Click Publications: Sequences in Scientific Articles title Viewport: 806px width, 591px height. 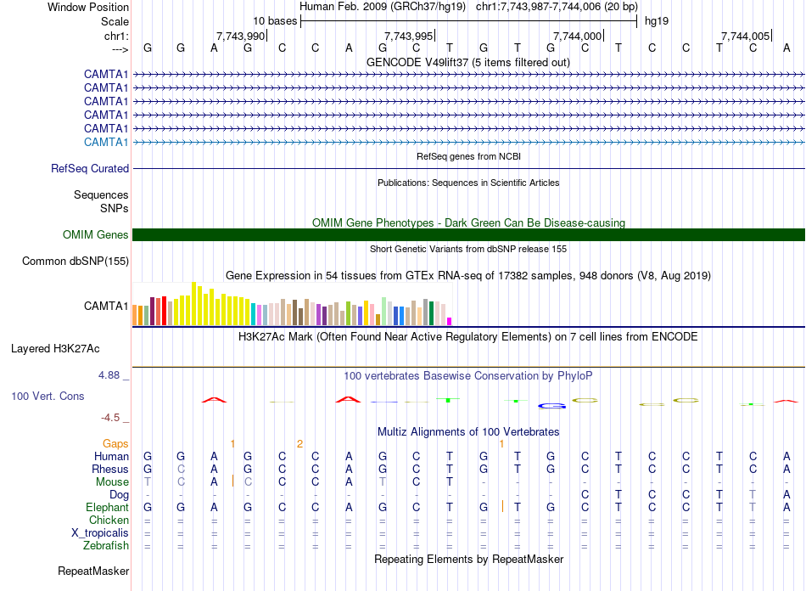tap(468, 183)
